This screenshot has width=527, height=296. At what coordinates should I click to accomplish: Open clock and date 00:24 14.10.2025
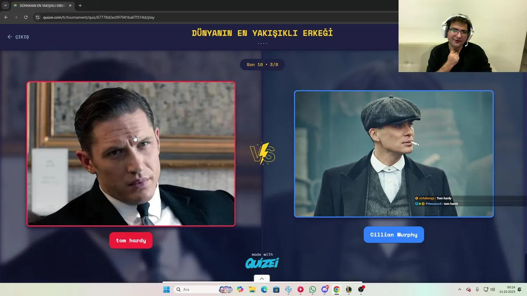[507, 289]
